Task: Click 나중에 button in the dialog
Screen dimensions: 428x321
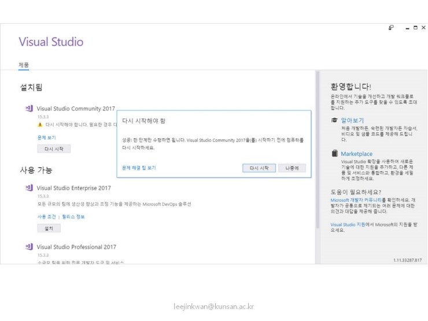Action: (292, 168)
